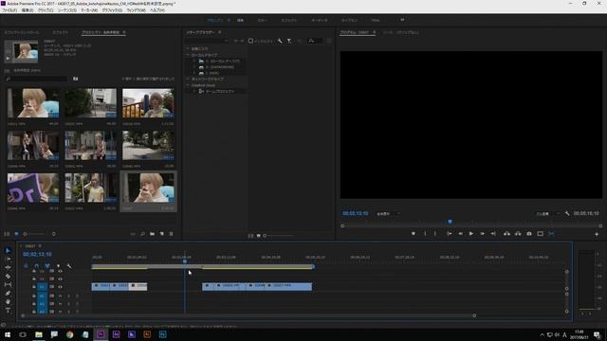Open timeline display settings wrench
The height and width of the screenshot is (341, 607).
[x=69, y=266]
